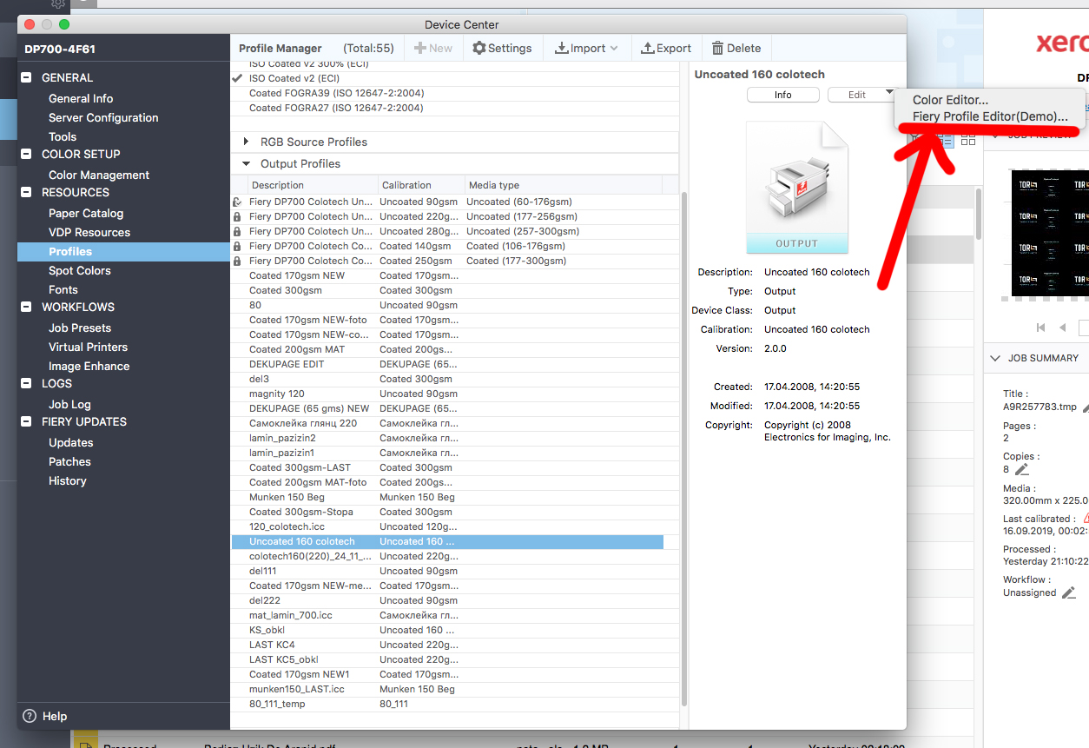Screen dimensions: 1089x748
Task: Open the Import dropdown arrow
Action: coord(614,49)
